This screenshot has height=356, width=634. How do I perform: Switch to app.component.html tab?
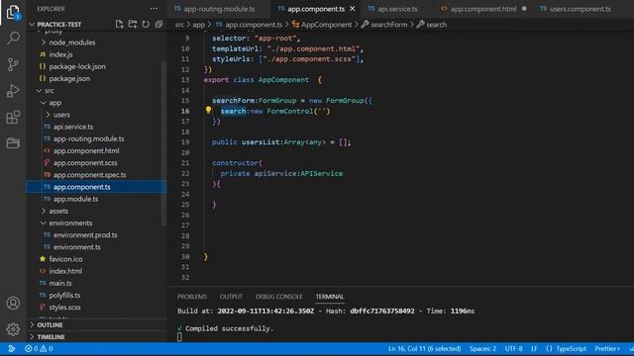tap(482, 9)
